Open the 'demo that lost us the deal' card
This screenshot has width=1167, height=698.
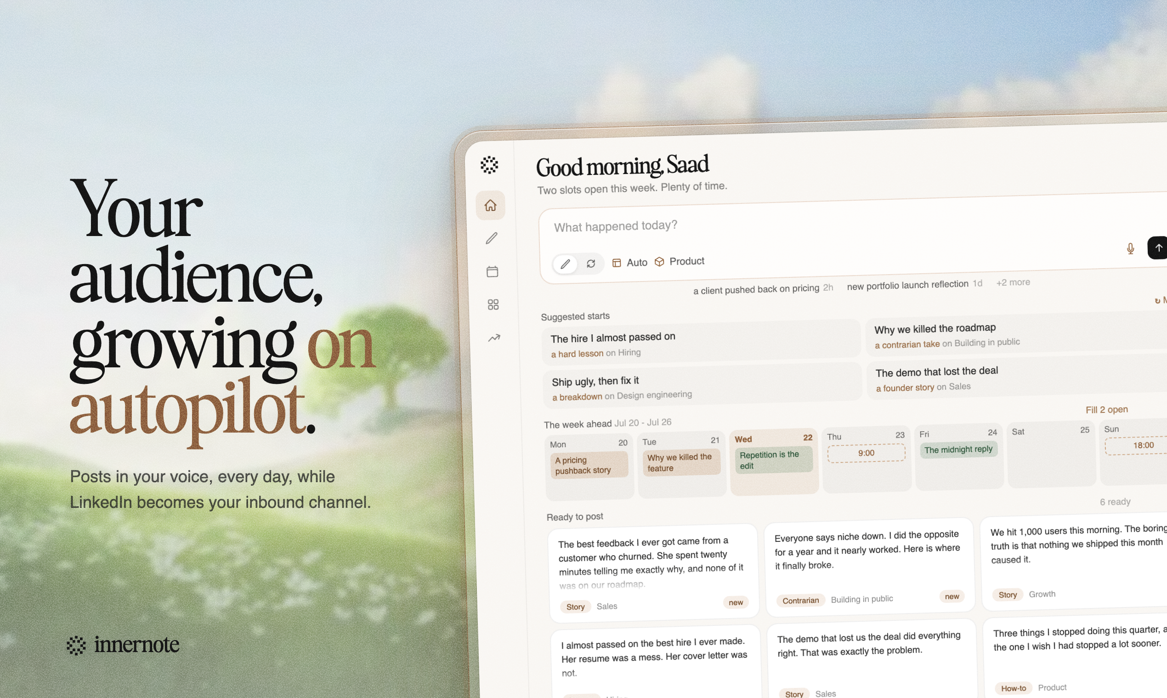(x=872, y=659)
